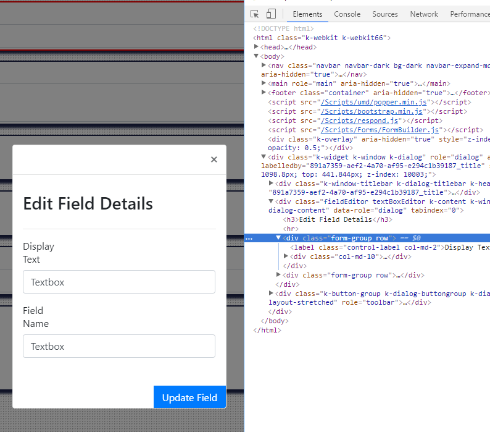Expand the k-window-titlebar div
Screen dimensions: 490x432
click(271, 183)
